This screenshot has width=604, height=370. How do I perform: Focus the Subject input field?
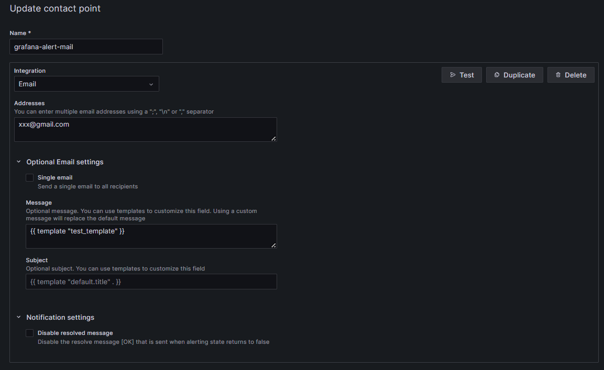click(151, 282)
